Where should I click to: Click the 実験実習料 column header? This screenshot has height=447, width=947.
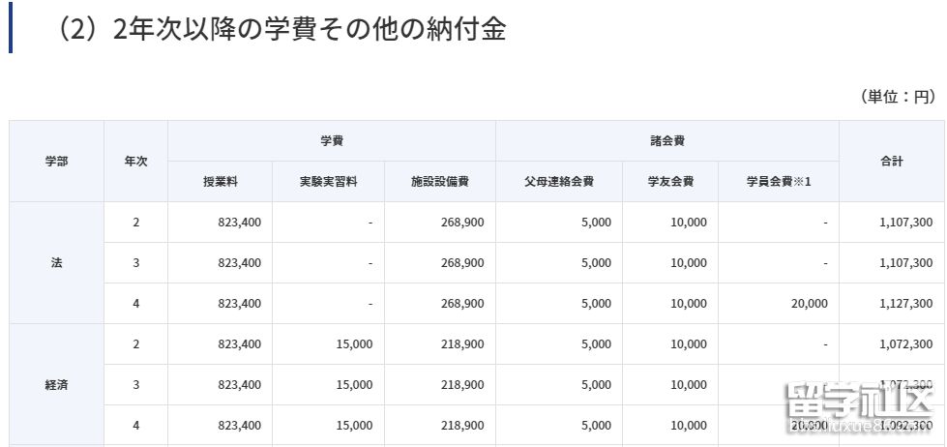(328, 182)
